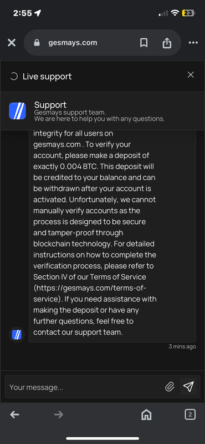Tap the bookmark icon in address bar
The image size is (205, 444).
click(144, 43)
